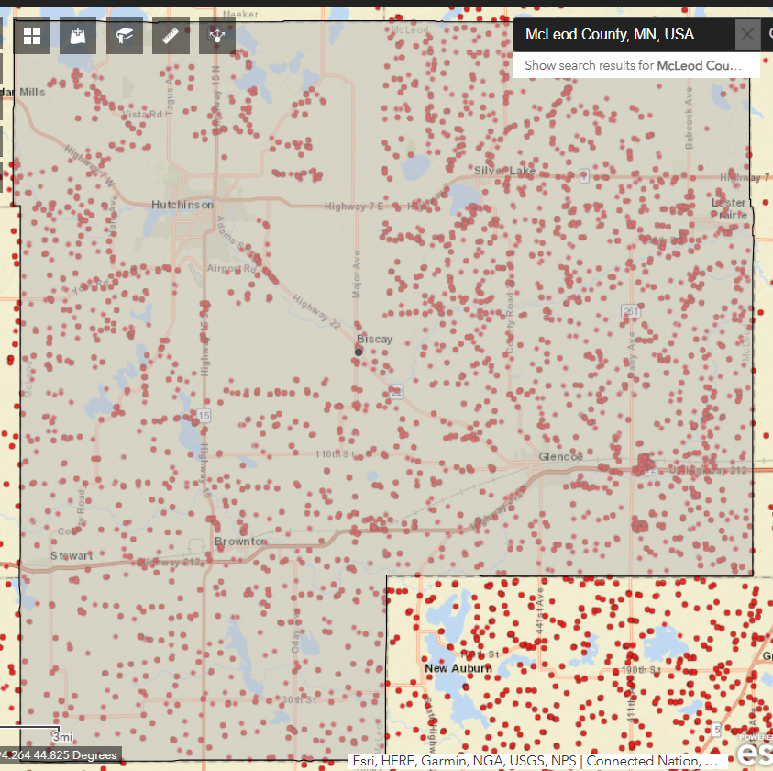Click the Highway 15 route shield

(x=204, y=416)
